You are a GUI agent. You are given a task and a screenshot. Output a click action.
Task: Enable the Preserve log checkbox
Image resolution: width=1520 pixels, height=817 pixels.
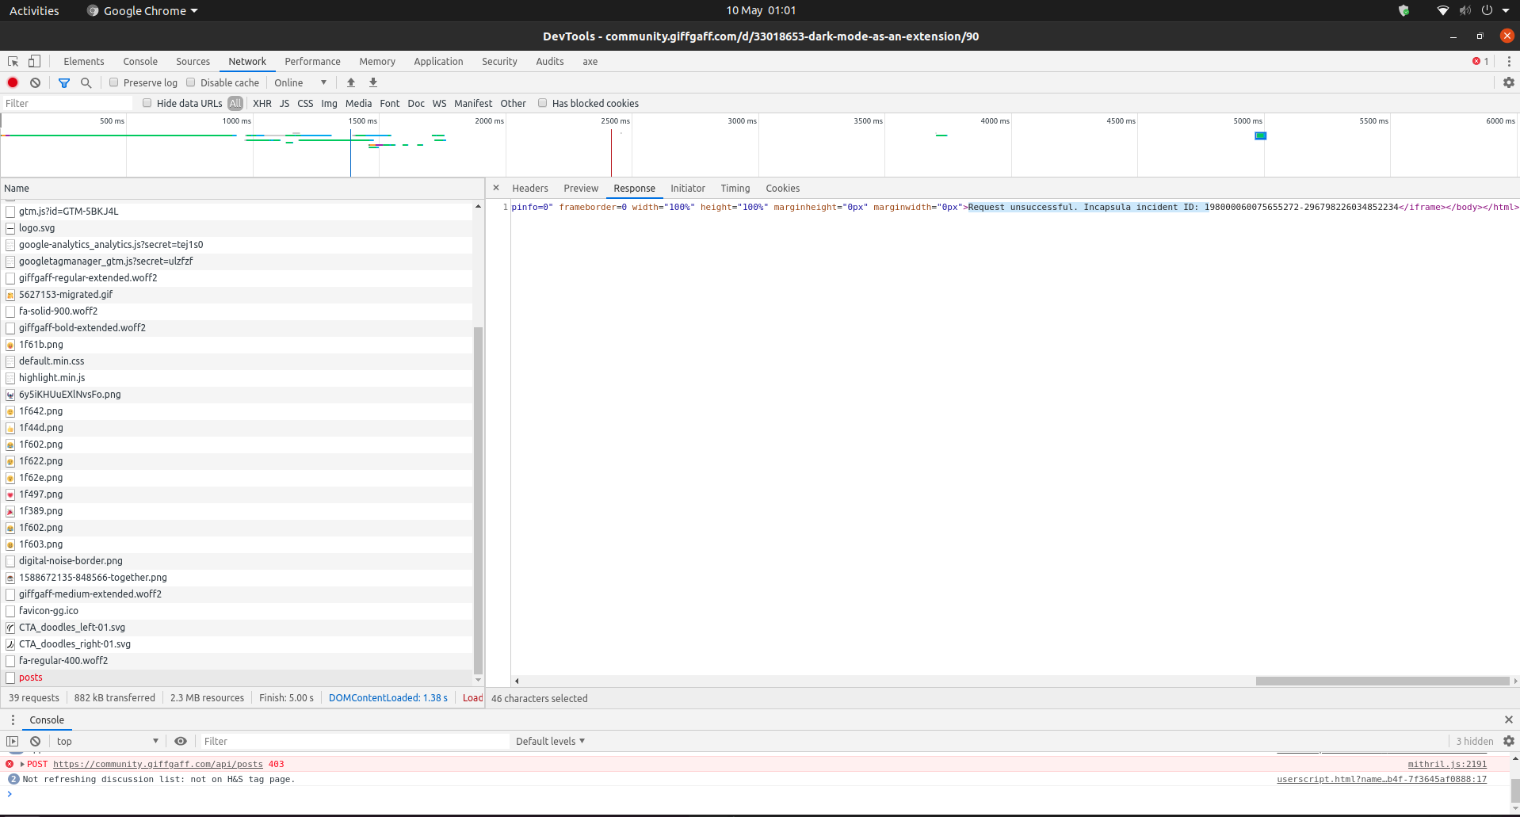pyautogui.click(x=114, y=82)
